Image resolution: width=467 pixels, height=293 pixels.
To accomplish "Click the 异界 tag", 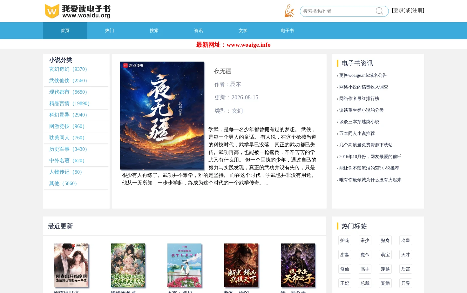I will click(406, 283).
